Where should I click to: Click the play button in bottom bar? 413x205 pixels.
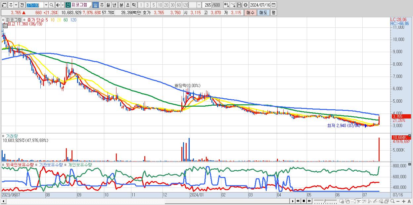(x=293, y=201)
